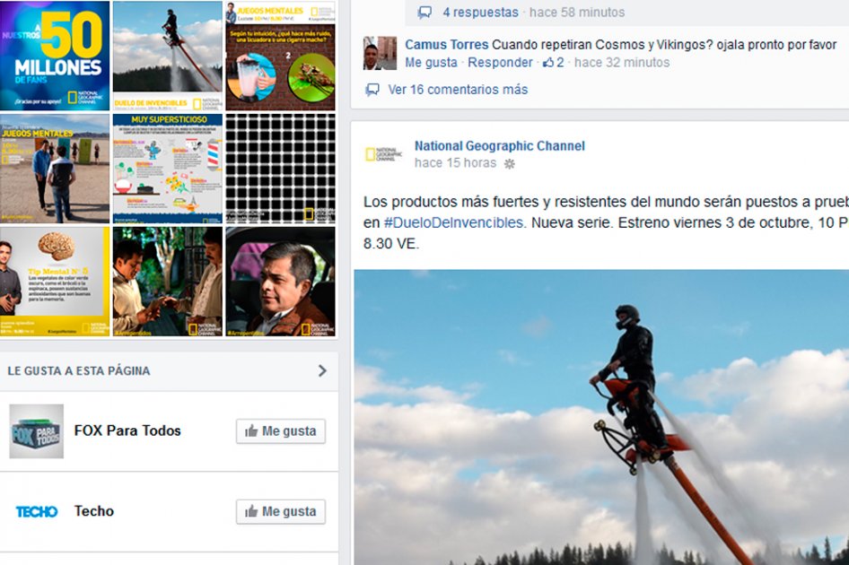
Task: Expand the Le gusta a esta página chevron
Action: coord(322,370)
